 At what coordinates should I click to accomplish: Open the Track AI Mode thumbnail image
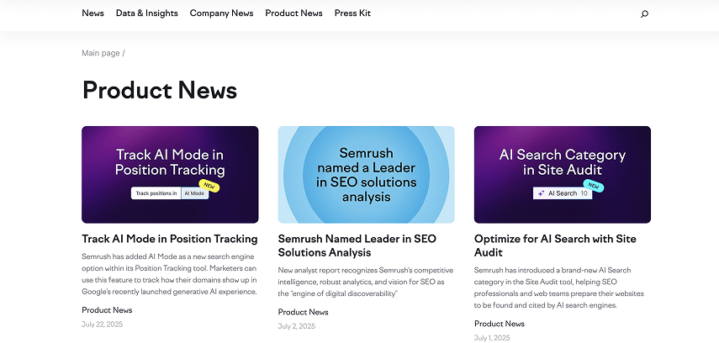tap(170, 174)
